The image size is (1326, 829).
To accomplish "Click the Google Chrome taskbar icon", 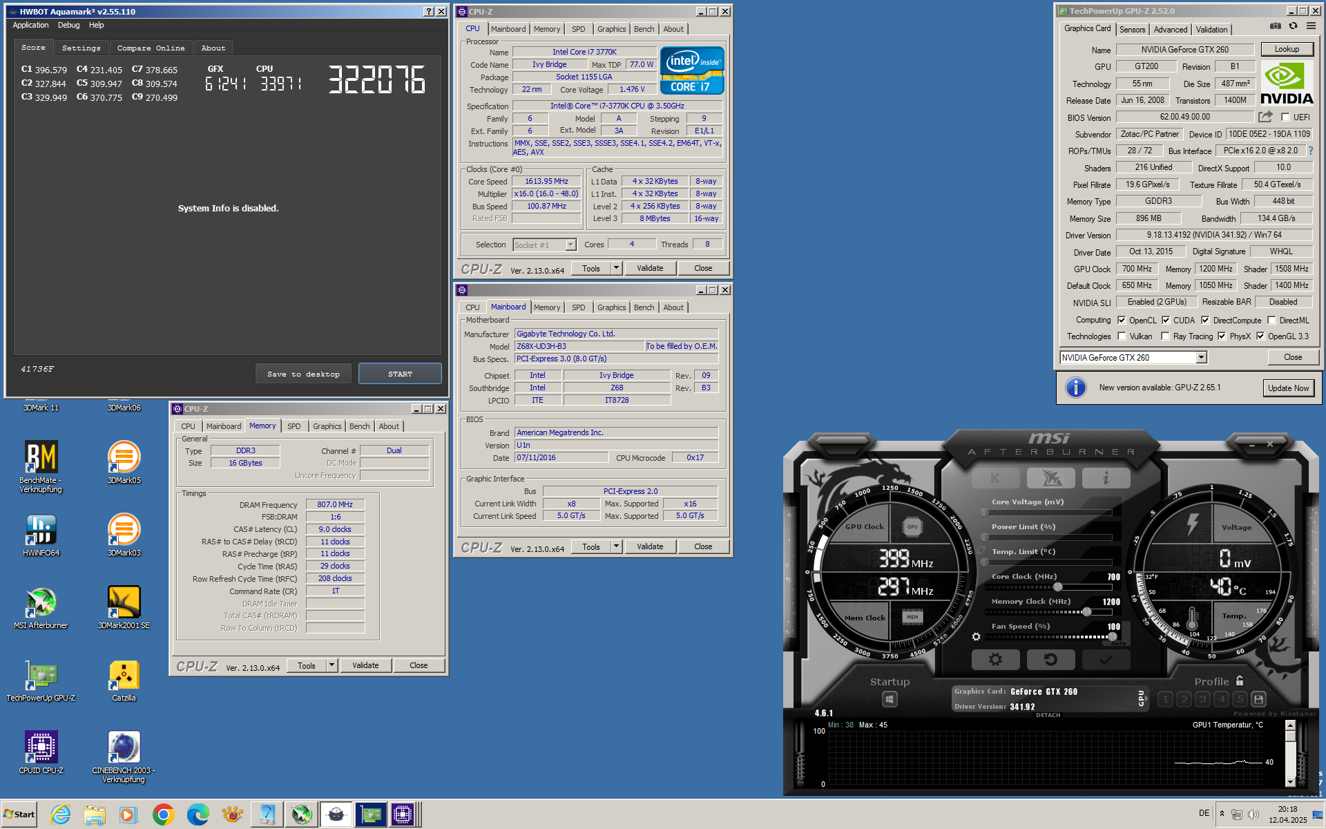I will pyautogui.click(x=164, y=815).
